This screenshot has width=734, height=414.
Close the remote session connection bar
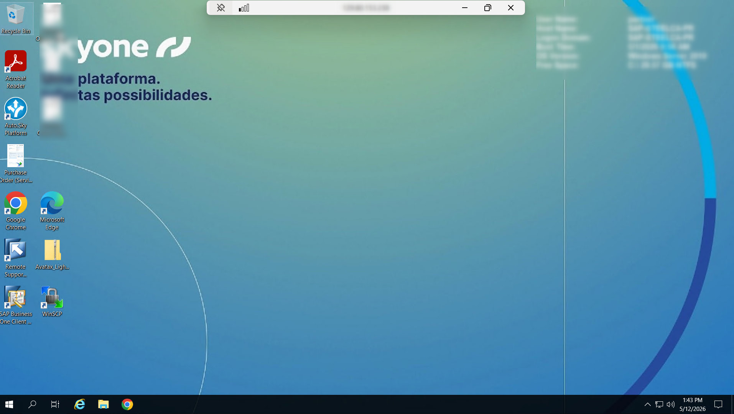(x=511, y=8)
